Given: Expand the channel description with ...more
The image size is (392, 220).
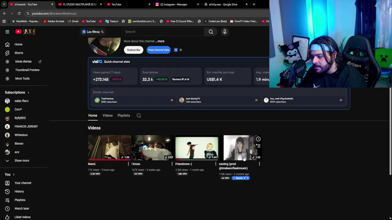Looking at the screenshot, I should 160,41.
